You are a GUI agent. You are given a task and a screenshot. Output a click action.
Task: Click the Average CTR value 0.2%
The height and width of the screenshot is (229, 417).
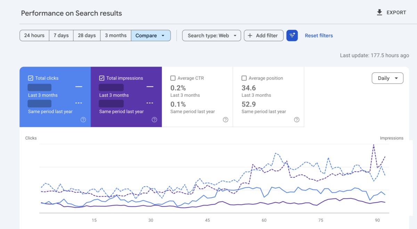178,88
